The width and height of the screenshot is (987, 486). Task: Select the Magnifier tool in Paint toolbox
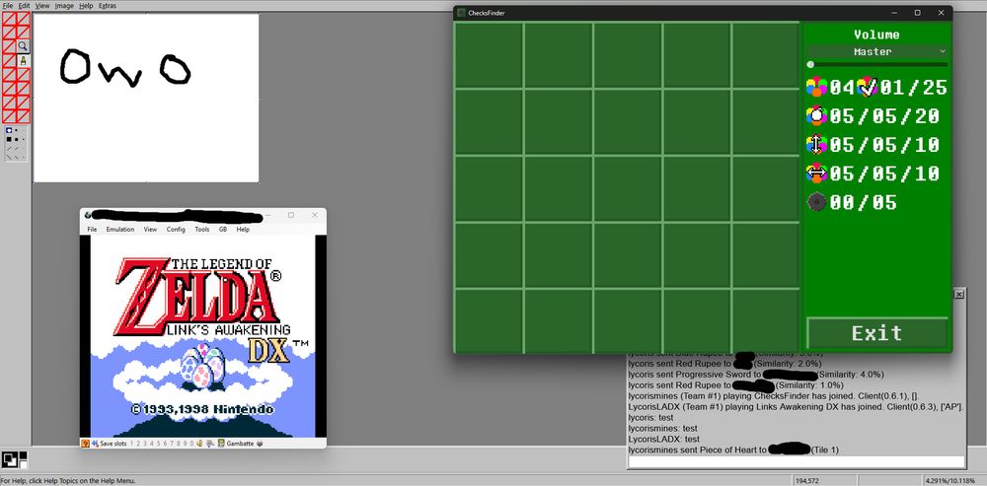click(23, 46)
